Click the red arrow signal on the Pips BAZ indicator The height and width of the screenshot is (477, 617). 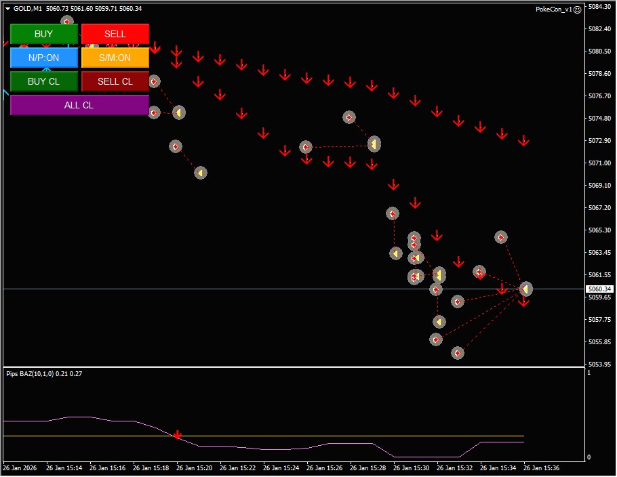178,434
